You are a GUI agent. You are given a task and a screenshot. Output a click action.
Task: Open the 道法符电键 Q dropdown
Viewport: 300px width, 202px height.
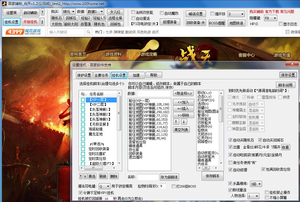pyautogui.click(x=104, y=186)
